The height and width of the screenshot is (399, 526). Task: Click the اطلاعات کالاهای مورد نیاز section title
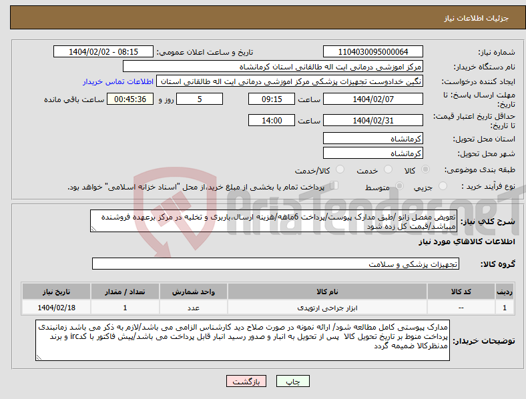pos(467,242)
